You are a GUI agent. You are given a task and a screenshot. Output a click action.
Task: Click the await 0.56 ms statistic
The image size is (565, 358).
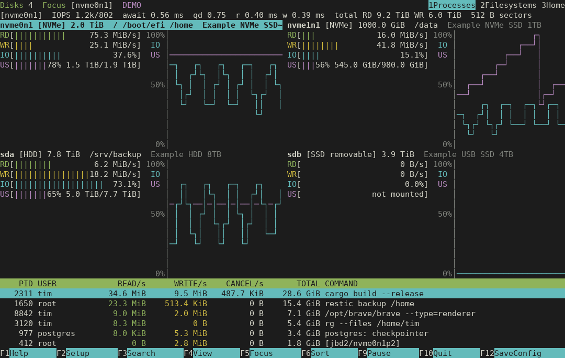click(153, 15)
